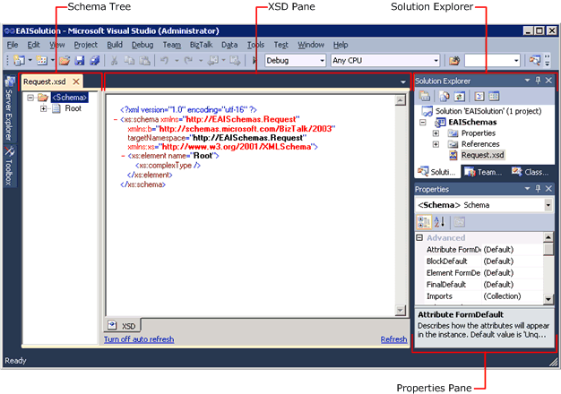Open the Toolbox side tab
The image size is (561, 394).
point(9,166)
